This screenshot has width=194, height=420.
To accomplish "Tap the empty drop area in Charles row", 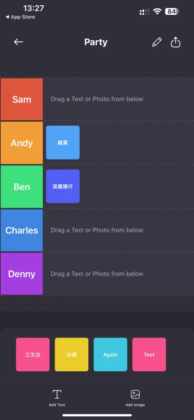I will (119, 231).
